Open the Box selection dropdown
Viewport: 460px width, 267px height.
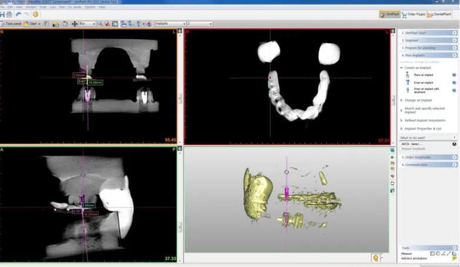88,24
